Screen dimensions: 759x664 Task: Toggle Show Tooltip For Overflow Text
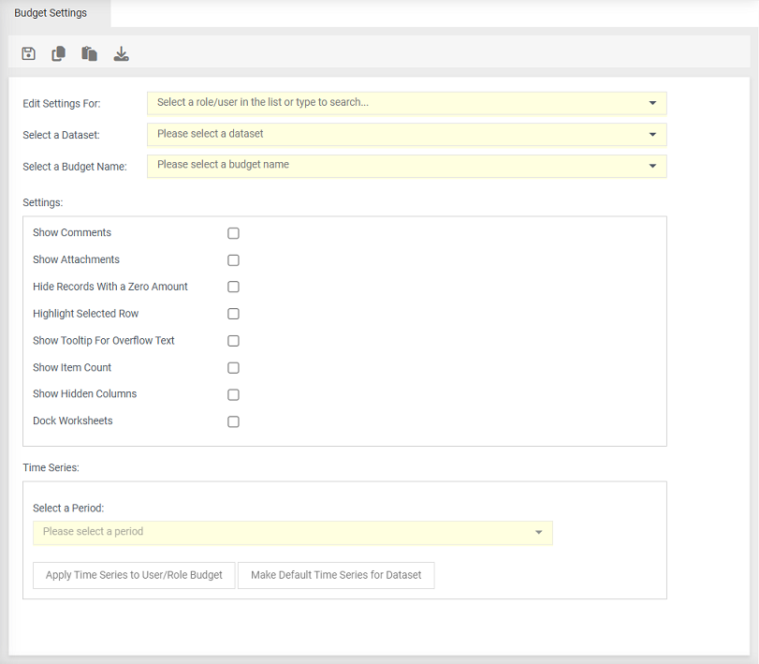pos(233,341)
